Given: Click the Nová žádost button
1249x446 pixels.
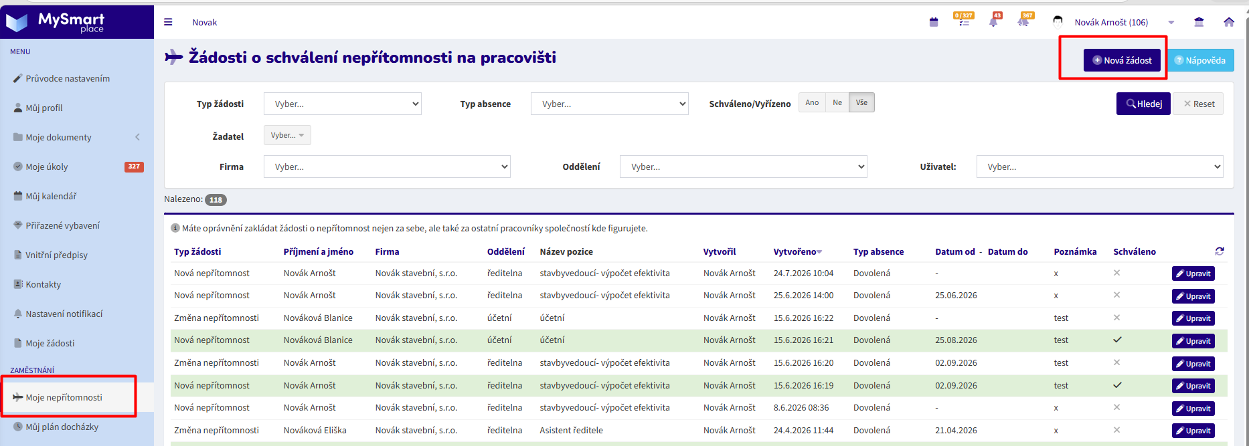Looking at the screenshot, I should [1122, 60].
